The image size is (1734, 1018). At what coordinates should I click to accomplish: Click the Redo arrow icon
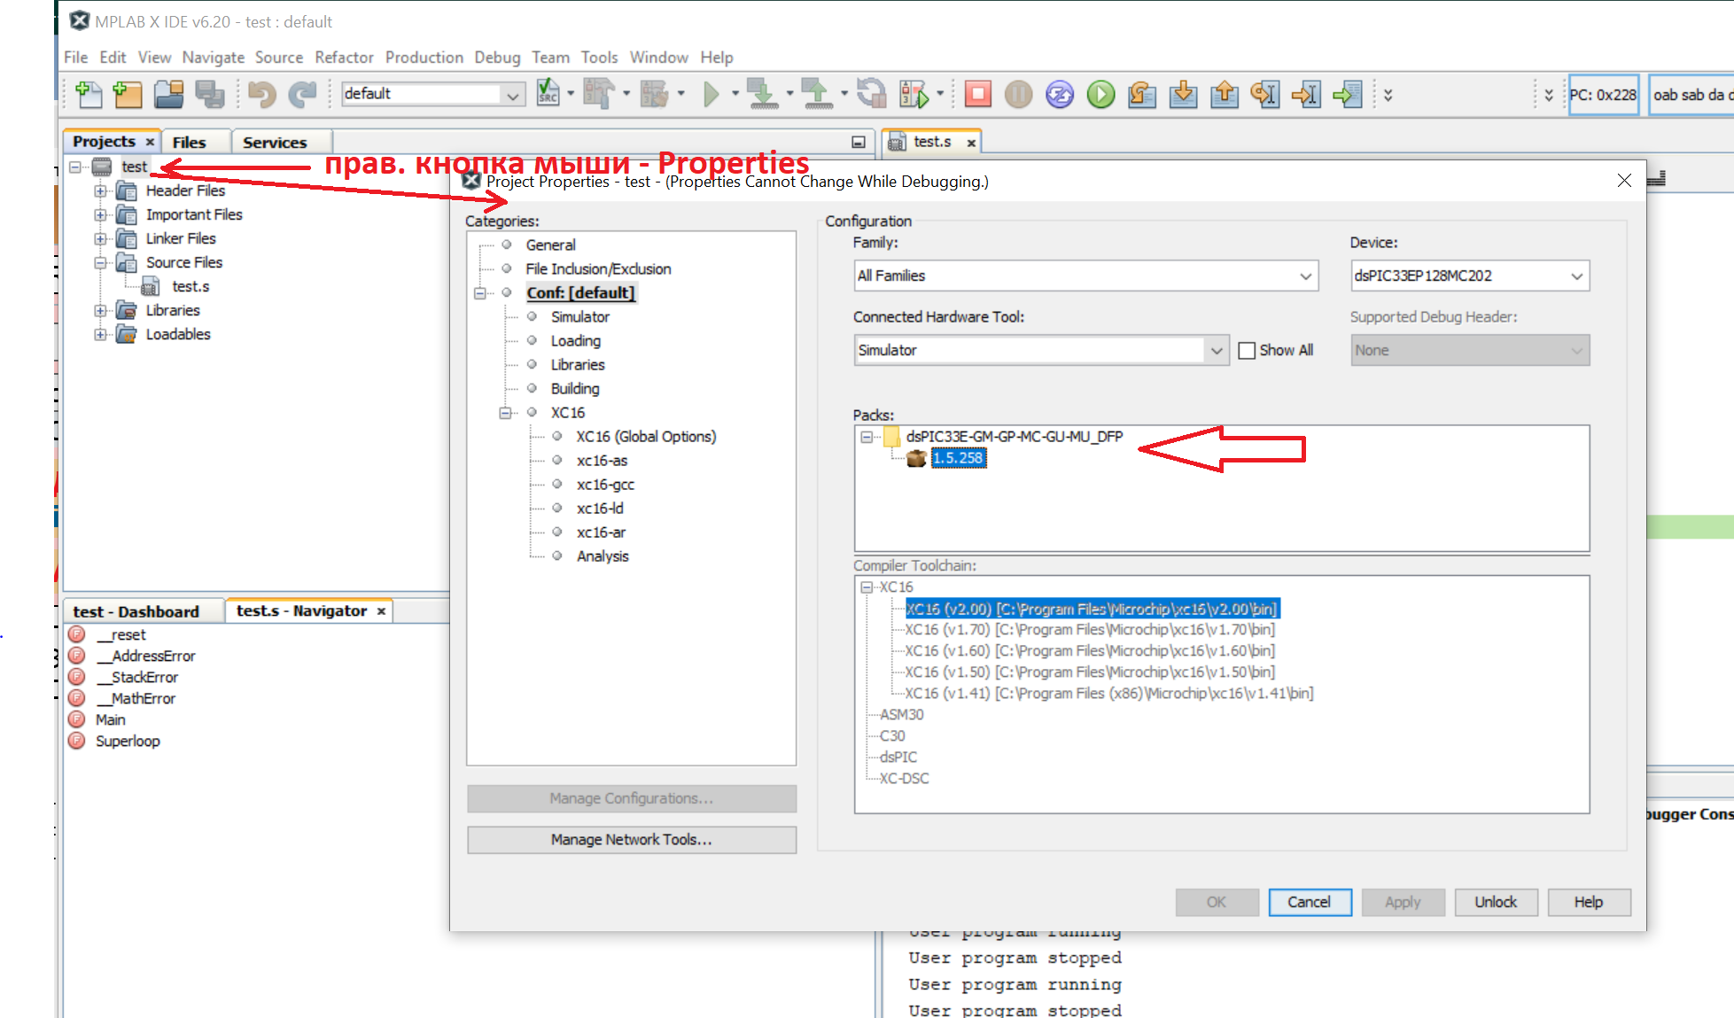pyautogui.click(x=302, y=94)
